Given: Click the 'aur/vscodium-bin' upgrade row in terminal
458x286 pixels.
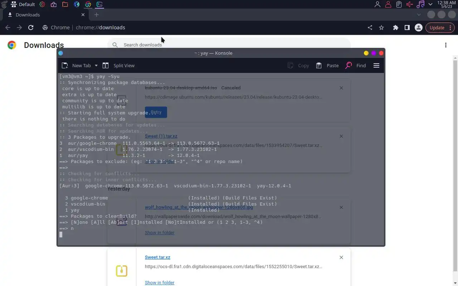Looking at the screenshot, I should coord(138,149).
